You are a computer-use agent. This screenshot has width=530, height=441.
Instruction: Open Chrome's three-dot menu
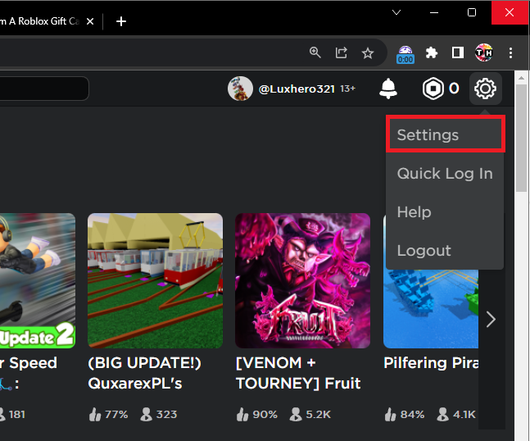[x=510, y=52]
